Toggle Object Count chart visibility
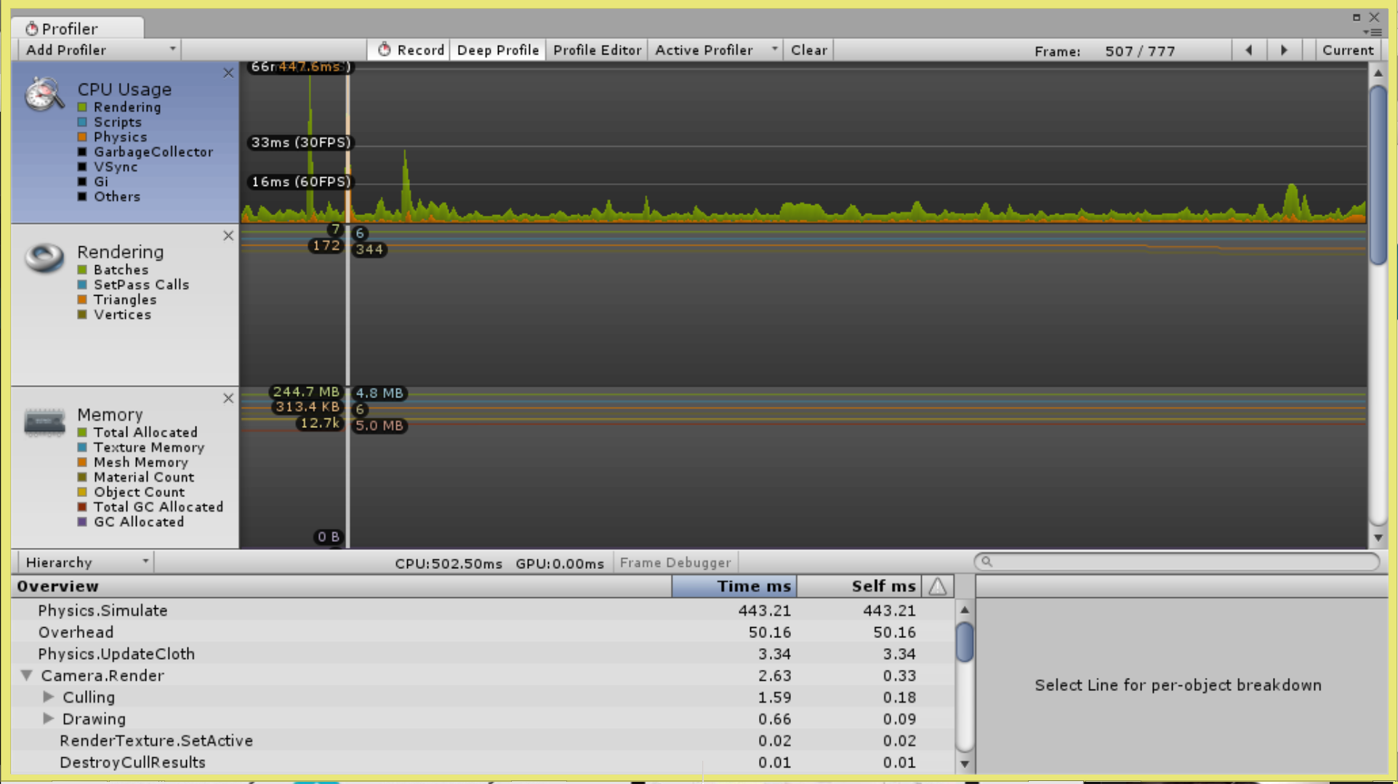 click(82, 492)
